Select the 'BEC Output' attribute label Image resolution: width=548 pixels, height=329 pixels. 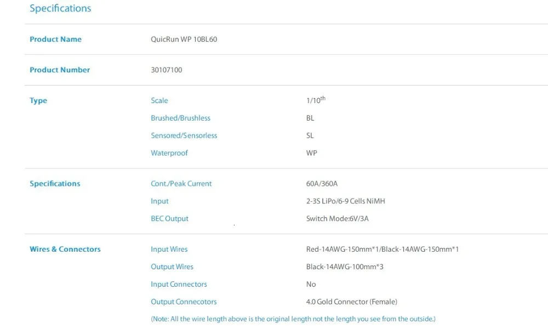[x=169, y=219]
